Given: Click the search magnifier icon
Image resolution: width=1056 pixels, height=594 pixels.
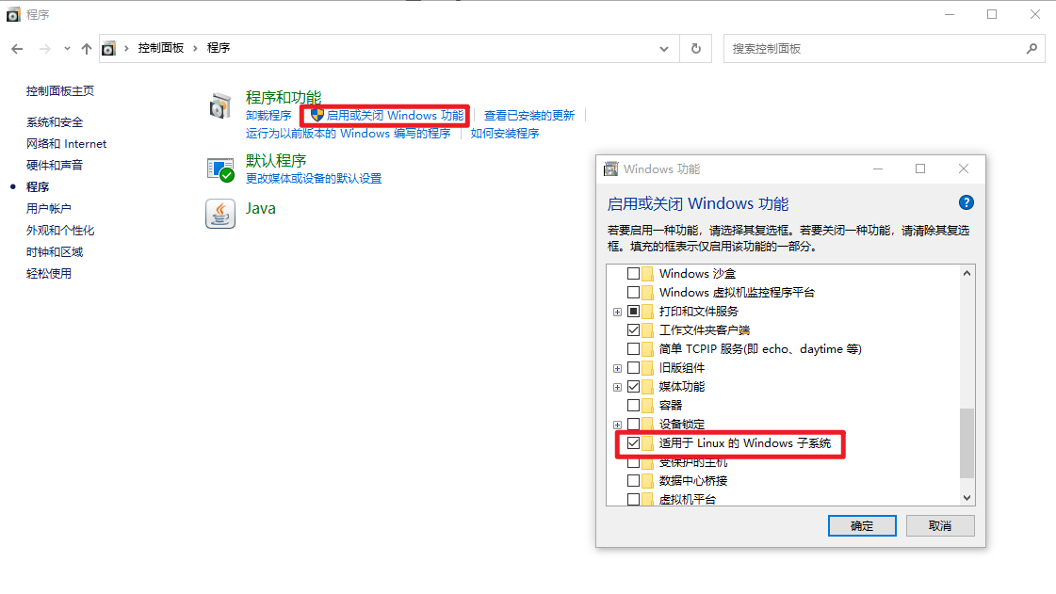Looking at the screenshot, I should click(1032, 48).
